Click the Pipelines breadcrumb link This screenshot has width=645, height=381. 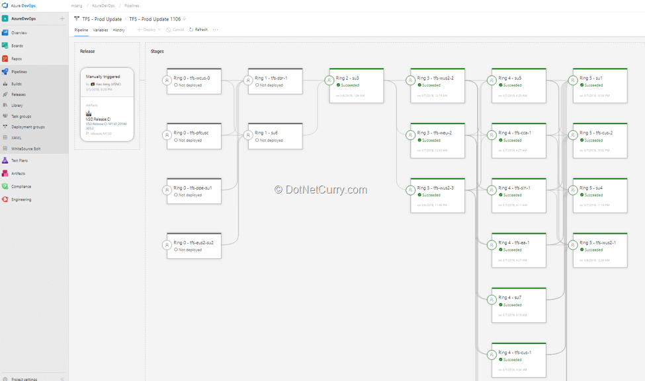click(x=132, y=6)
